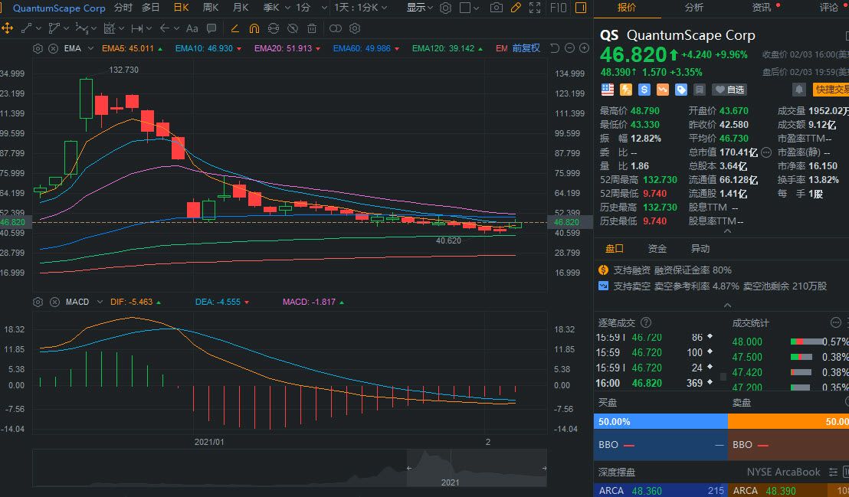Open help for 逐笔成交

645,322
